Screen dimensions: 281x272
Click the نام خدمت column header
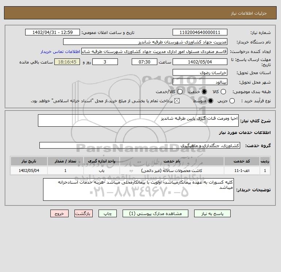[x=172, y=161]
